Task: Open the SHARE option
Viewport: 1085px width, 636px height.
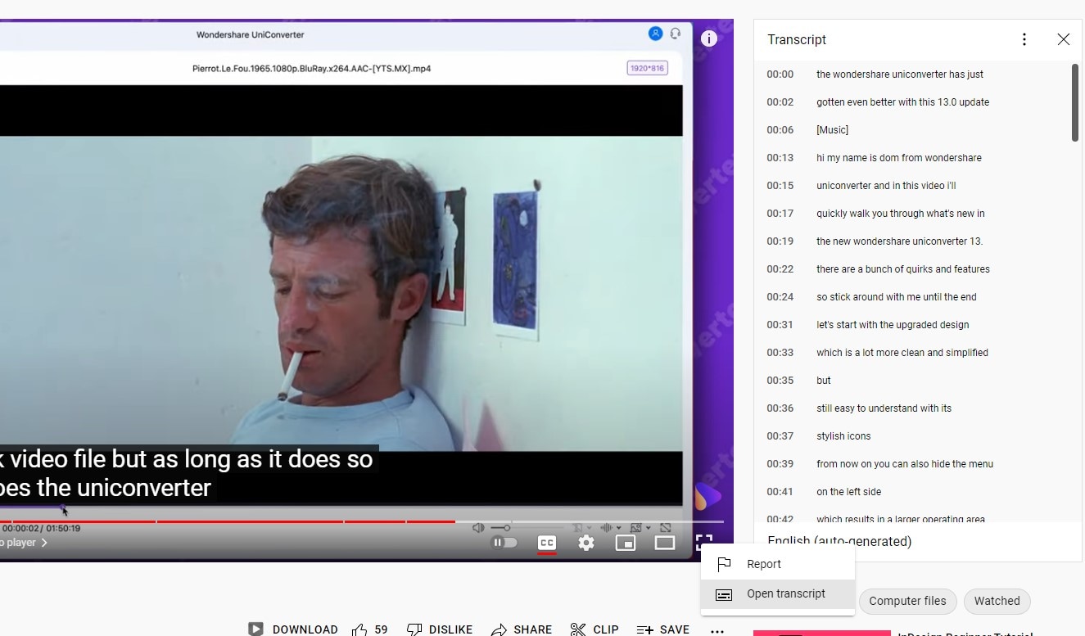Action: click(x=522, y=629)
